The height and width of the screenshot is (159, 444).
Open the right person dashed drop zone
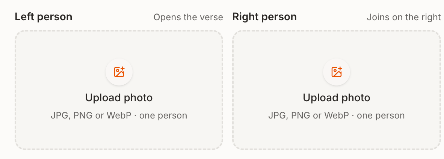(337, 90)
